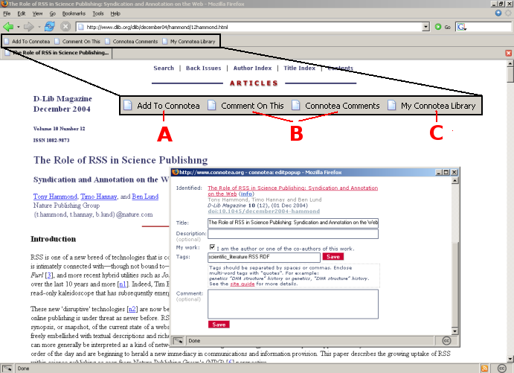The image size is (514, 373).
Task: Open the Edit menu
Action: (x=22, y=13)
